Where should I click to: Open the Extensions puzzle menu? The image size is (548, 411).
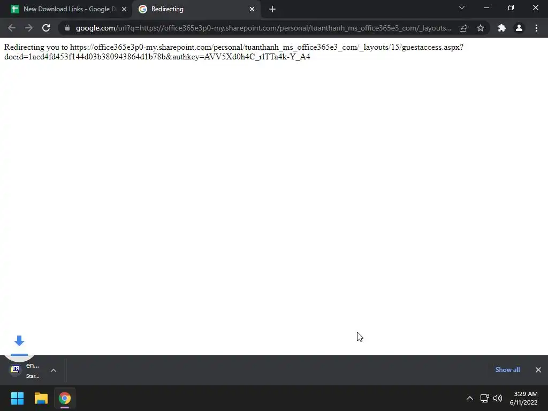[502, 28]
